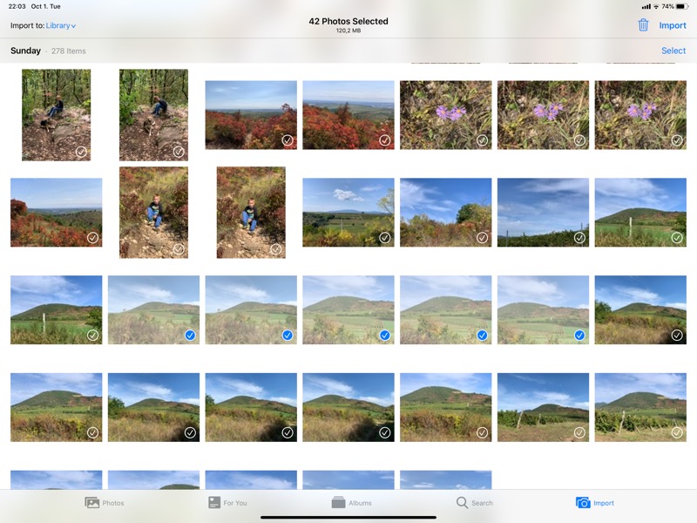
Task: Tap the Oct 1. Tue date in the status bar
Action: tap(46, 6)
